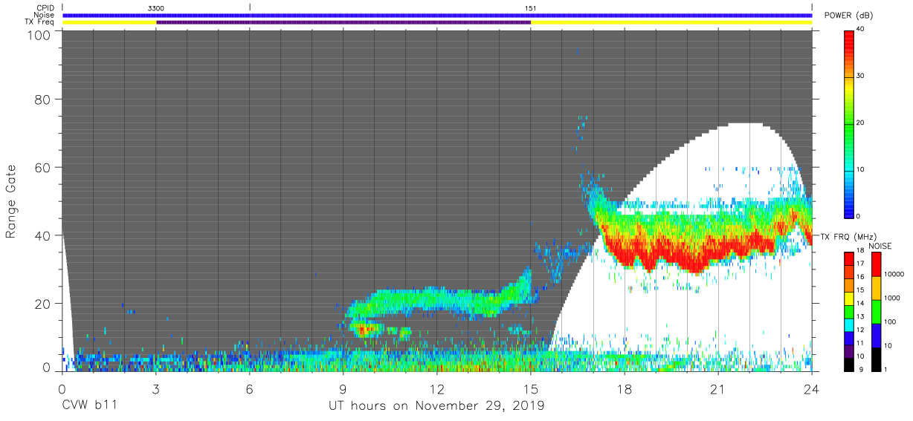Click the x-axis tick 24
This screenshot has height=421, width=913.
tap(812, 388)
